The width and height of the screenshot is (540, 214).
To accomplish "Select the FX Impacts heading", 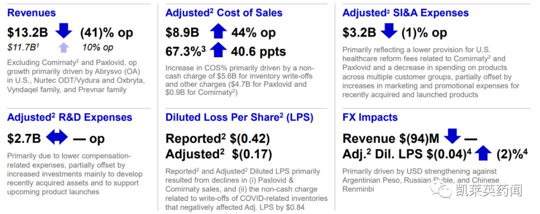I will (370, 118).
